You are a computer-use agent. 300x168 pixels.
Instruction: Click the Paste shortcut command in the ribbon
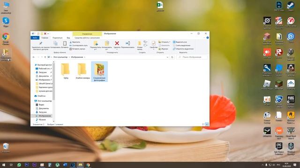point(77,49)
